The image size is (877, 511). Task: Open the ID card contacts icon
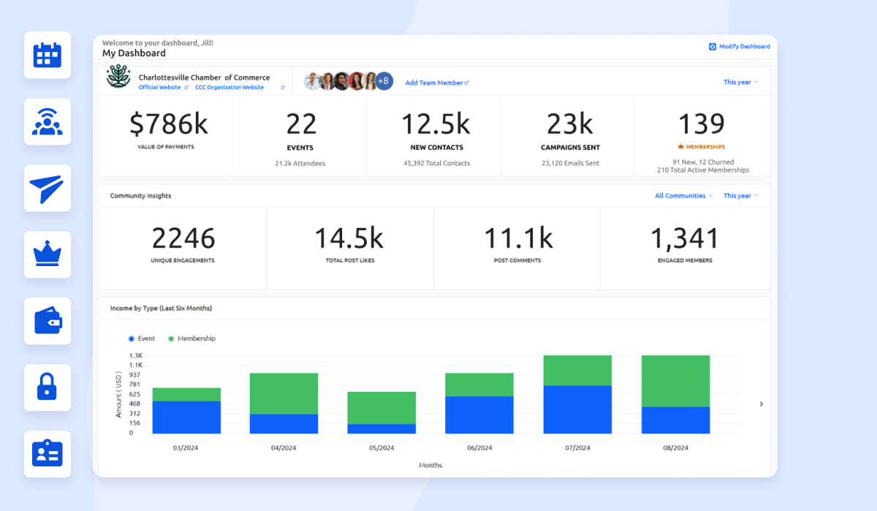[48, 454]
